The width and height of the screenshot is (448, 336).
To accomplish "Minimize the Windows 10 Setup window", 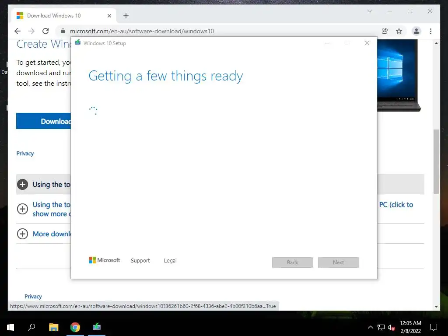I will pos(327,43).
